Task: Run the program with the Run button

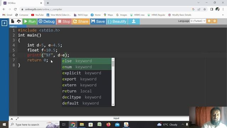Action: coord(30,21)
